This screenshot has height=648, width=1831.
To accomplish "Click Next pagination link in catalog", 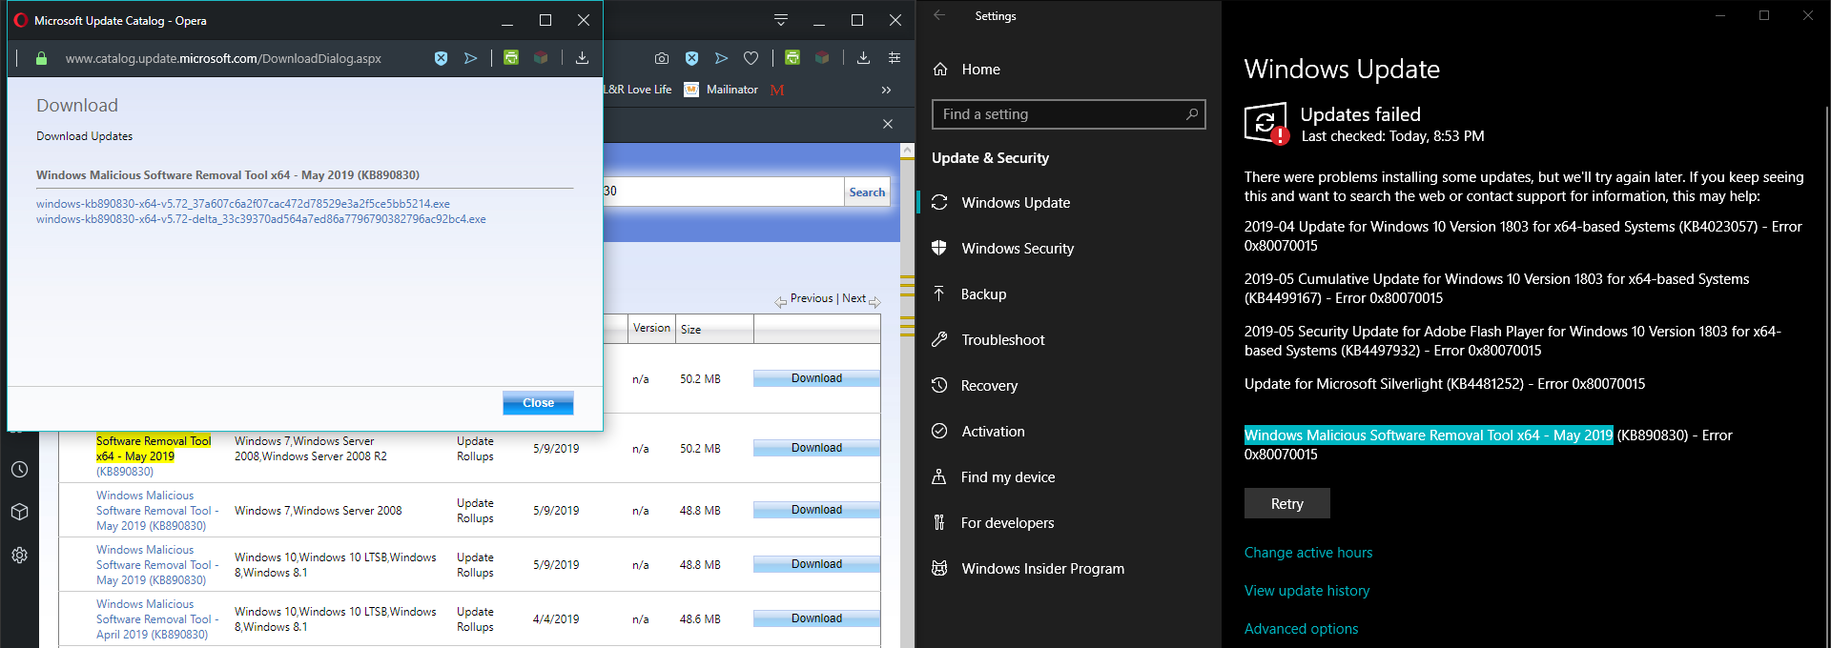I will click(854, 298).
